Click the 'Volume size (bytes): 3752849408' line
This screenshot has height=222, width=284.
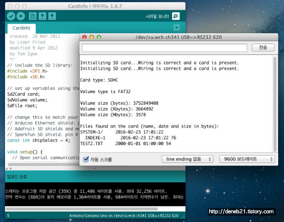tap(119, 103)
